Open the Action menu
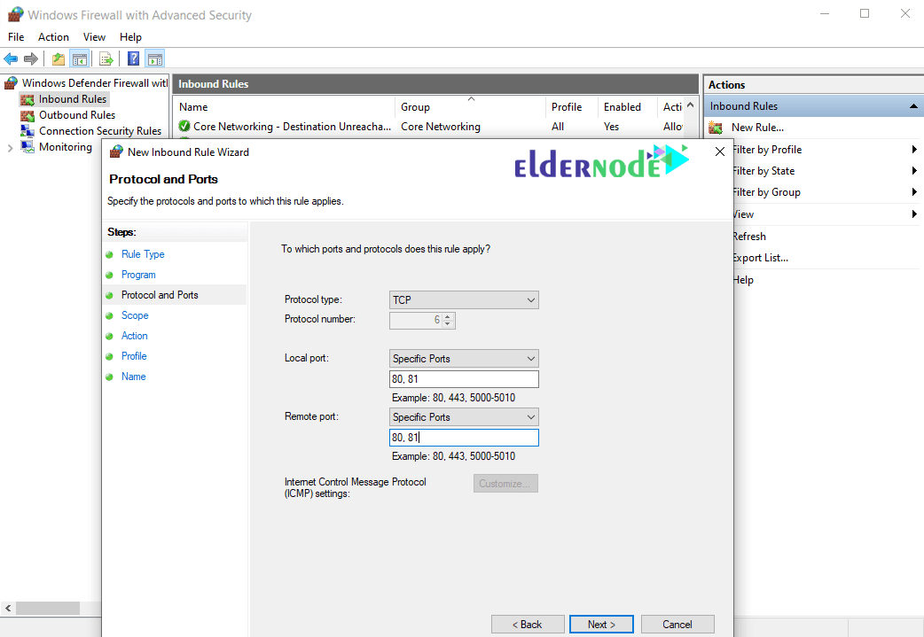Screen dimensions: 924x637 pos(53,37)
